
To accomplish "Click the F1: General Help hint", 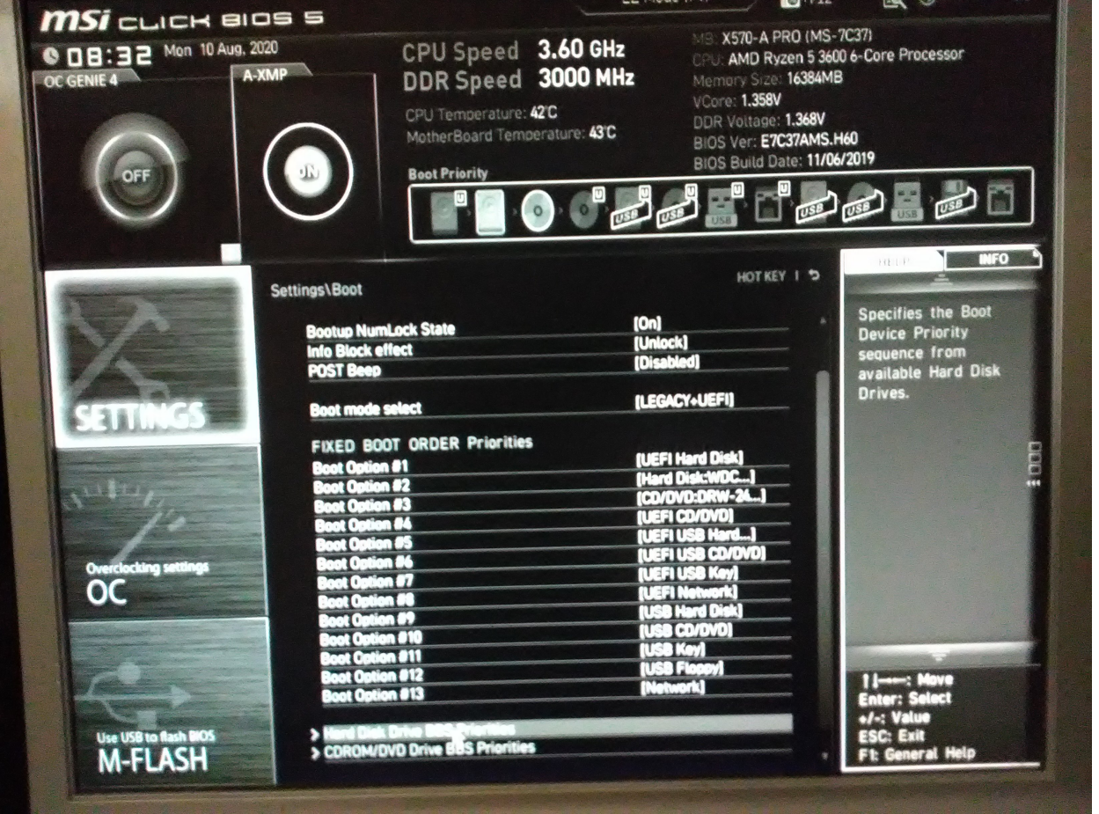I will (916, 753).
